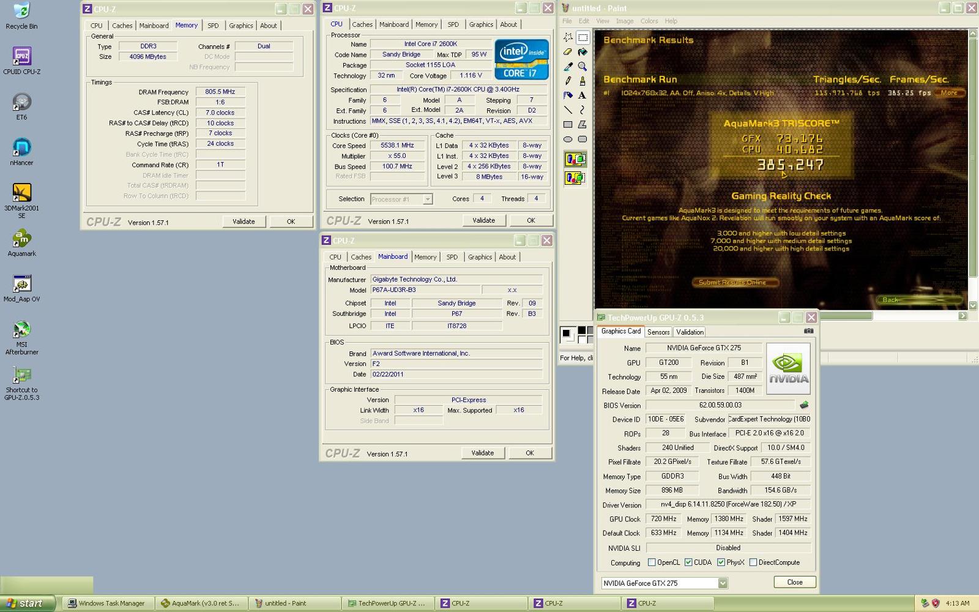Click Validate in the Memory CPU-Z window
Screen dimensions: 979x612
pos(244,222)
